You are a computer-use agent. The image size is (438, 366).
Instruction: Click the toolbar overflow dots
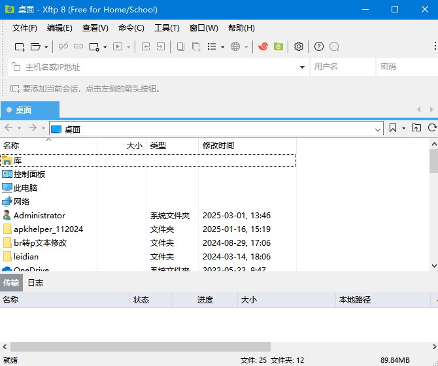click(435, 46)
